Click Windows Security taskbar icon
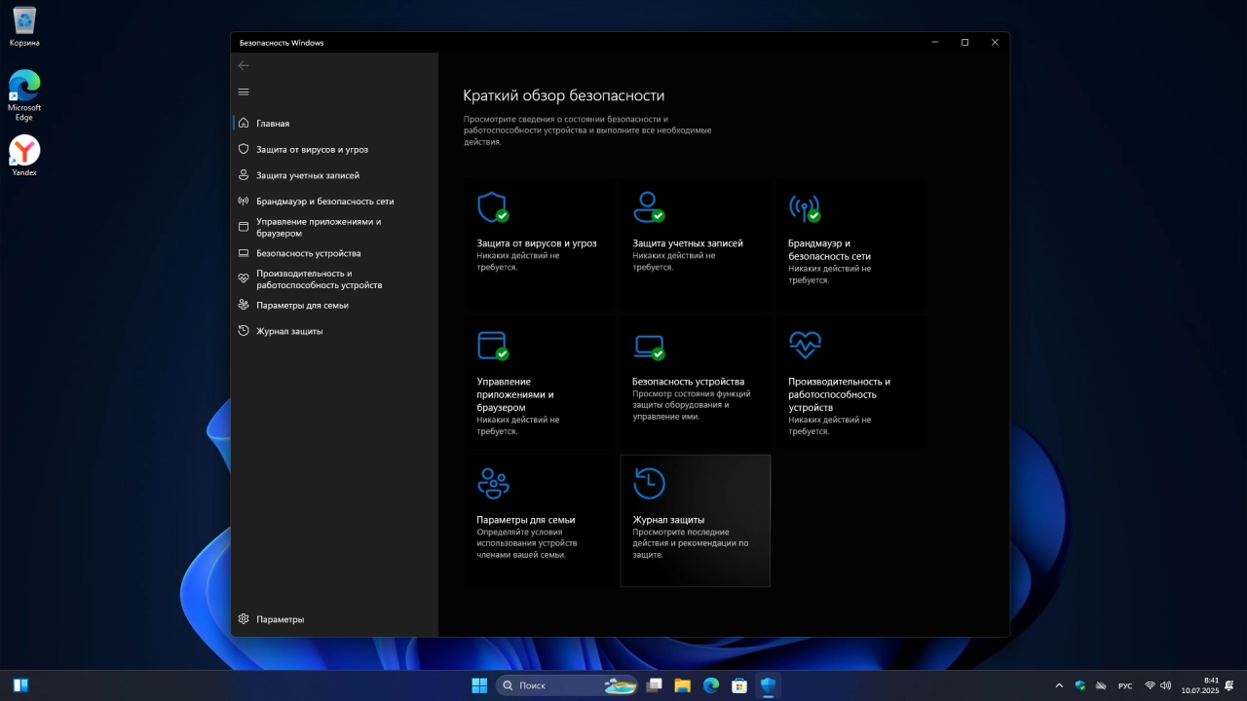Image resolution: width=1247 pixels, height=701 pixels. 768,685
